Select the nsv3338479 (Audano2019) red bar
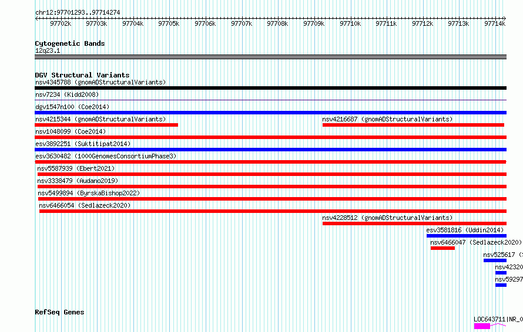 click(x=272, y=187)
